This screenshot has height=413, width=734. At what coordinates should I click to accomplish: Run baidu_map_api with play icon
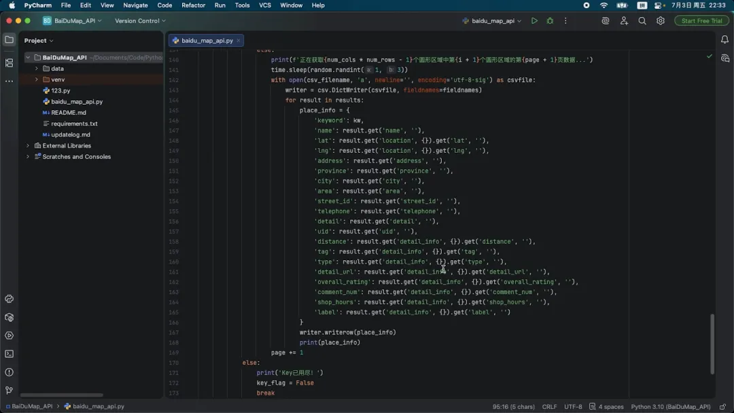534,20
